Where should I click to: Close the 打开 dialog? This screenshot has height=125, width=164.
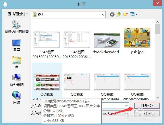coord(158,3)
